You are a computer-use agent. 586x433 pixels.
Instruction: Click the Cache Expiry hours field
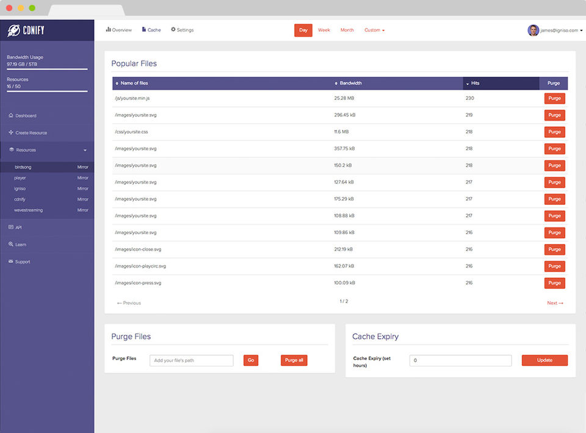tap(460, 360)
